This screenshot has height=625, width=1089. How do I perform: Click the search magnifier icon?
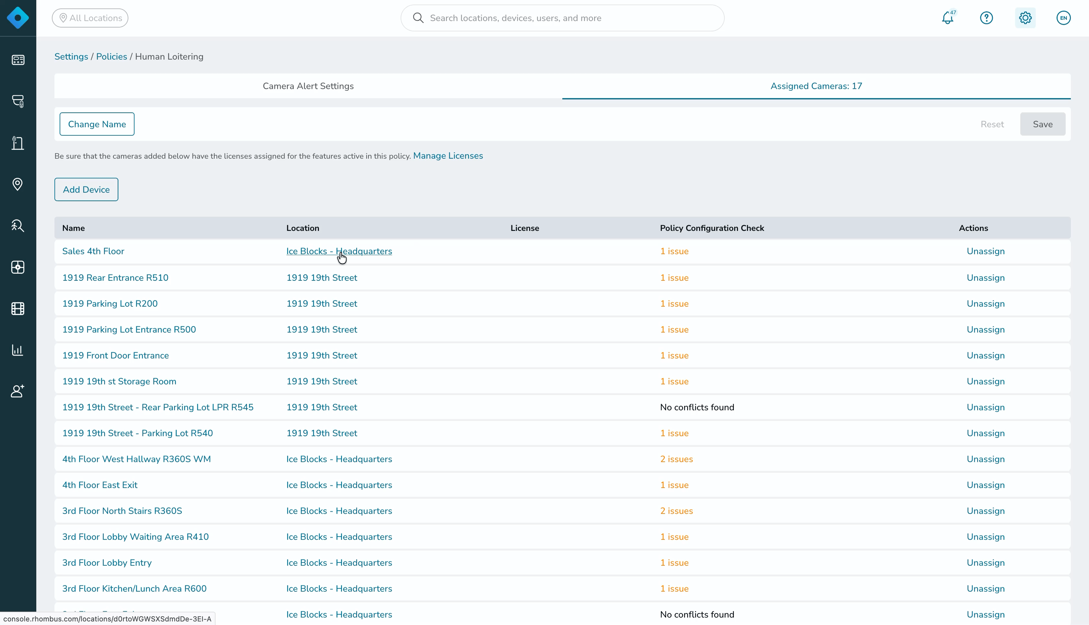418,17
